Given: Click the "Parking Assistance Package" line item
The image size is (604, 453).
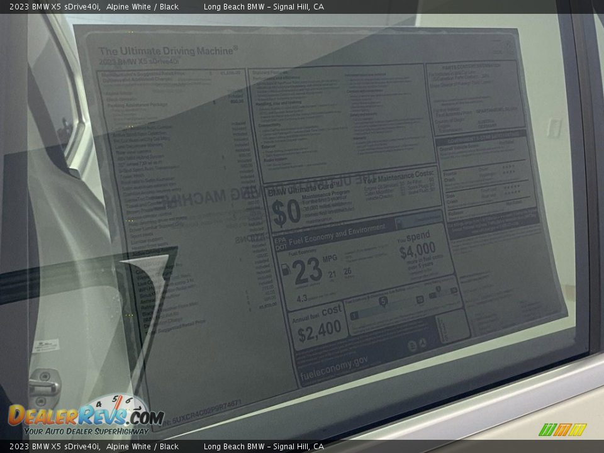Looking at the screenshot, I should pos(137,105).
